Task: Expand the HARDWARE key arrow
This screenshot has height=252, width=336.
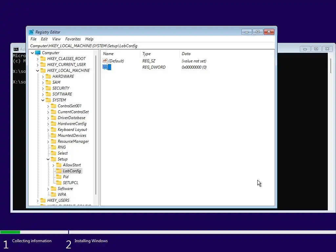Action: pyautogui.click(x=43, y=76)
